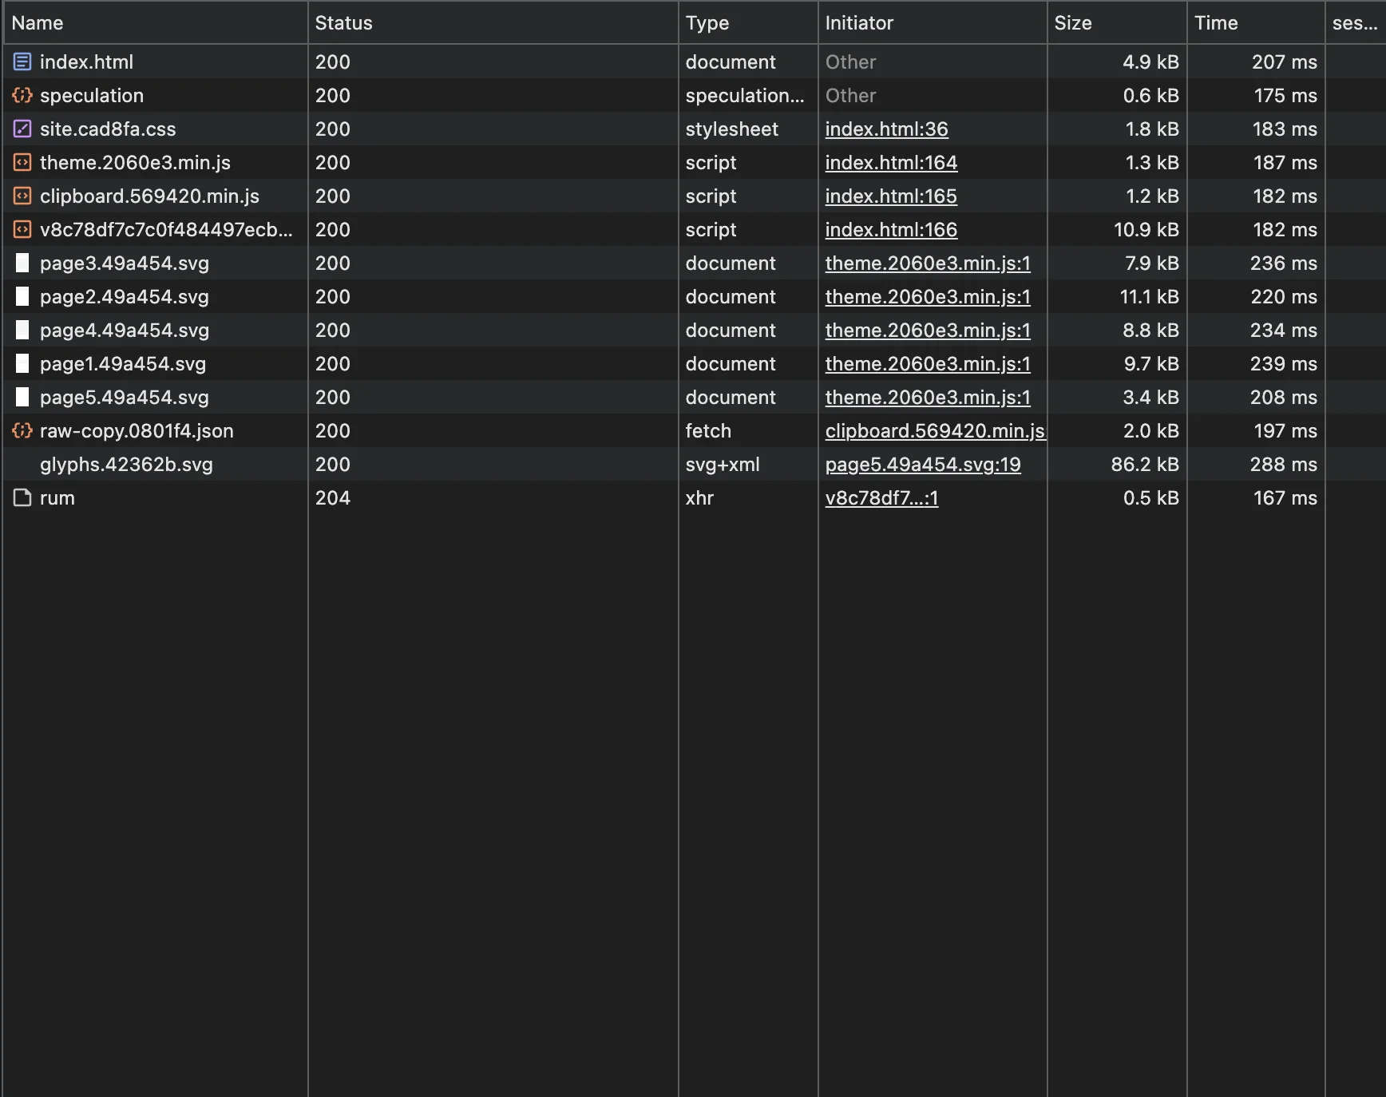This screenshot has width=1386, height=1097.
Task: Click the stylesheet icon beside site.cad8fa.css
Action: point(22,129)
